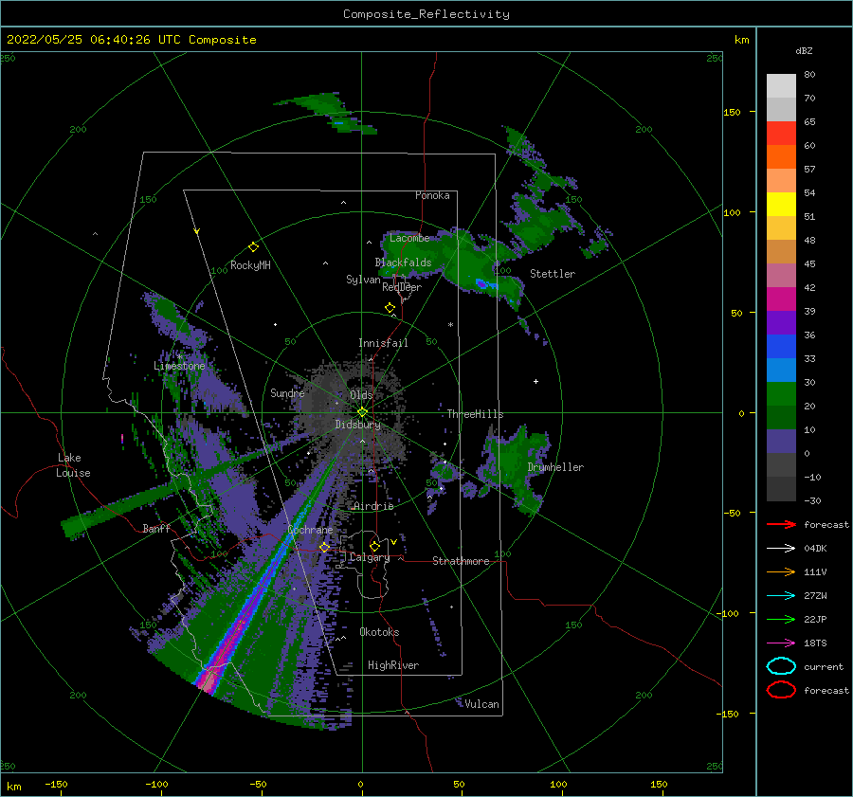The height and width of the screenshot is (797, 853).
Task: Click the Strathmore label
Action: (x=461, y=561)
